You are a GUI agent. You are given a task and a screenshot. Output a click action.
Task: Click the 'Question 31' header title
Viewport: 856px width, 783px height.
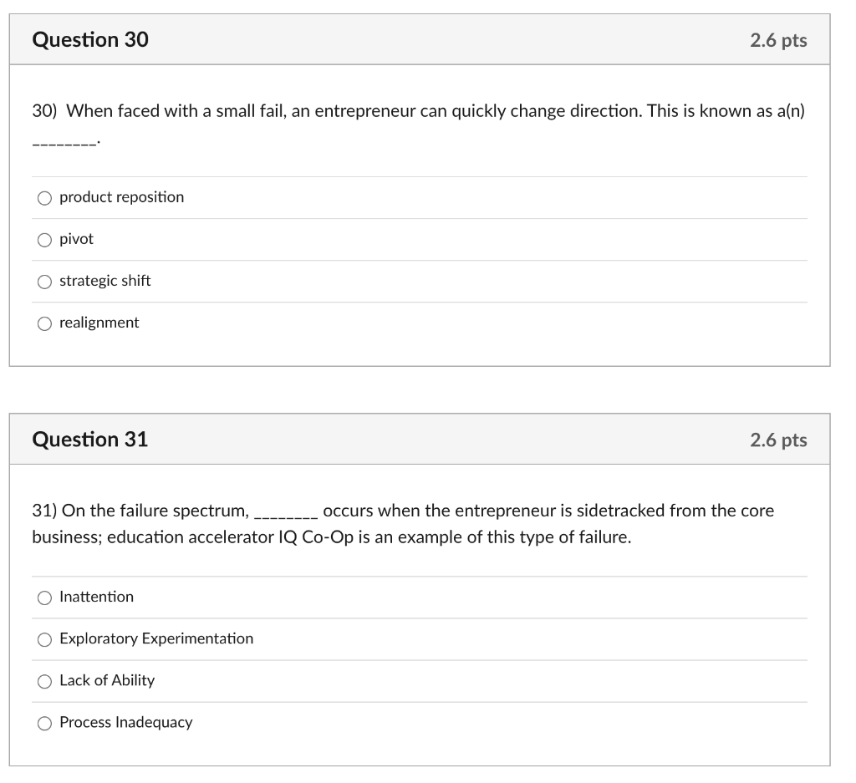click(x=90, y=439)
